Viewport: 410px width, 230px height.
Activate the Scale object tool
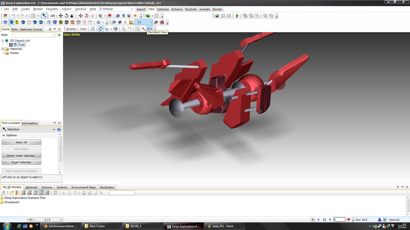pos(72,16)
